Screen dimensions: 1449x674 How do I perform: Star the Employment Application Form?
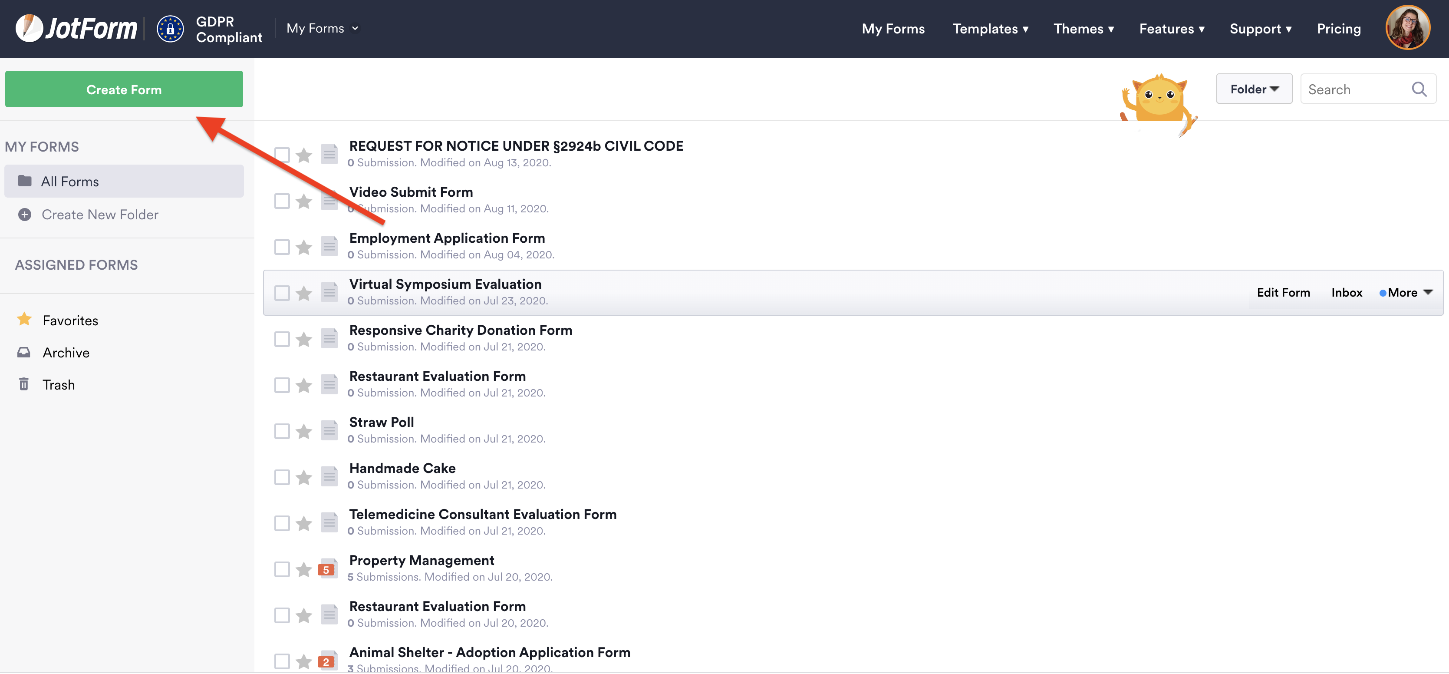tap(304, 247)
